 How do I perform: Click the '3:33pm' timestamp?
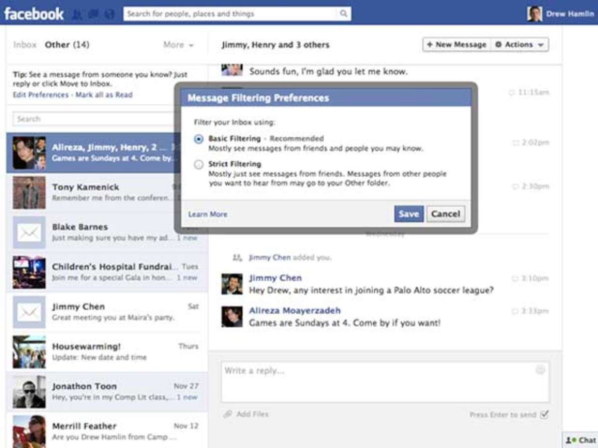click(x=535, y=311)
